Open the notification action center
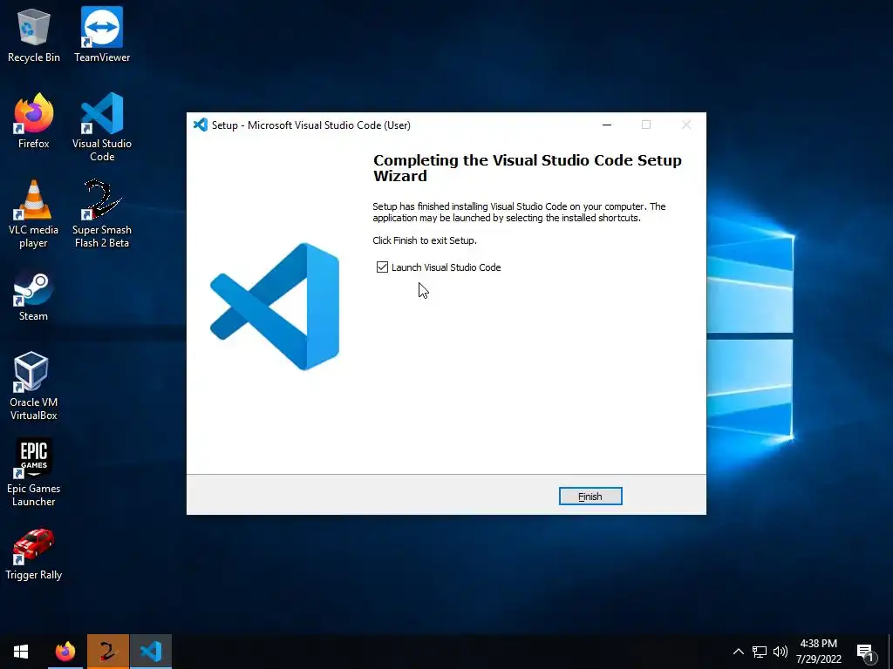The height and width of the screenshot is (669, 893). click(x=866, y=652)
